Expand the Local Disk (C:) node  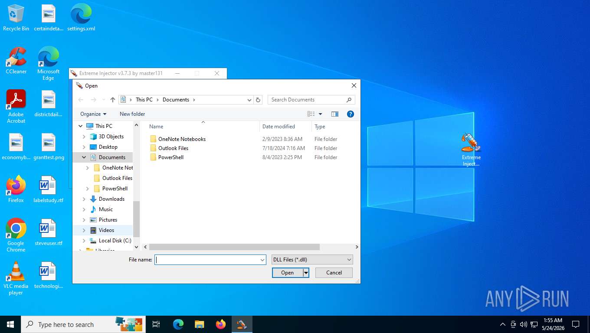point(84,241)
